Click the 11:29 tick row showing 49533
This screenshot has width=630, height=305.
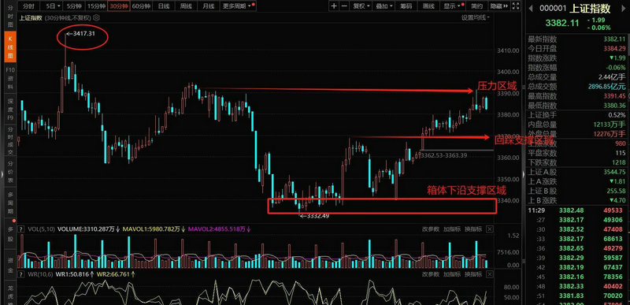click(x=577, y=210)
